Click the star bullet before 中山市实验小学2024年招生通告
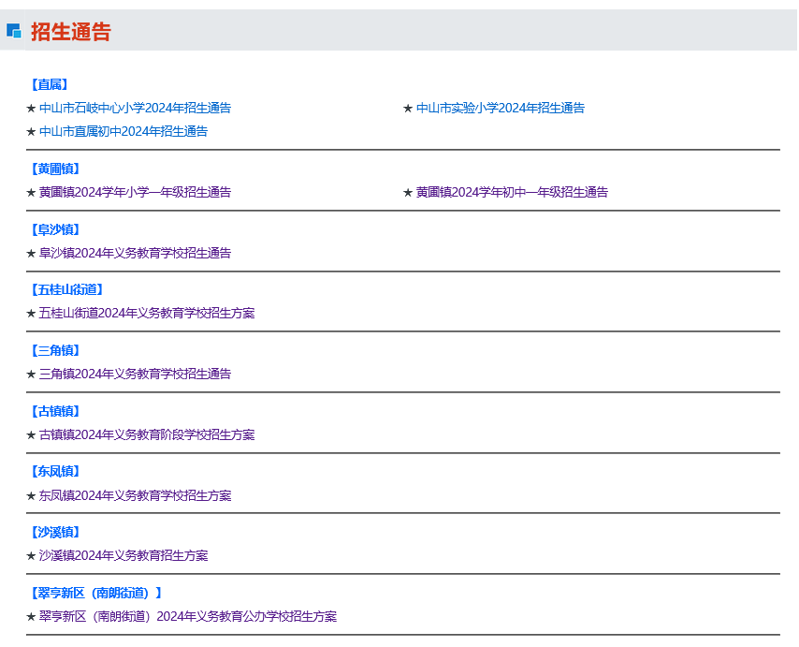 408,108
